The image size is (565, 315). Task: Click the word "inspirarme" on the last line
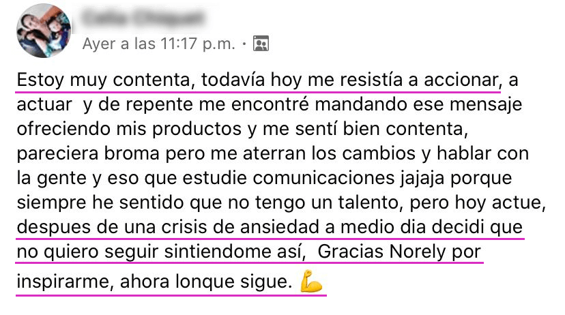point(63,282)
